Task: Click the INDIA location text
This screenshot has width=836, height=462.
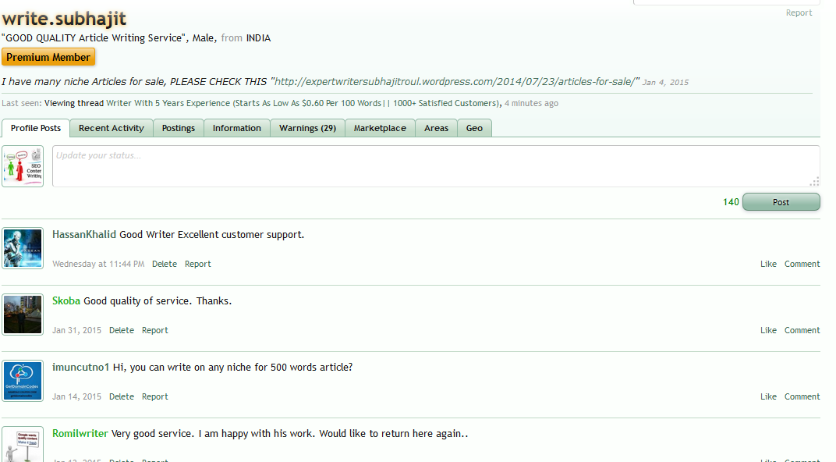Action: pos(258,38)
